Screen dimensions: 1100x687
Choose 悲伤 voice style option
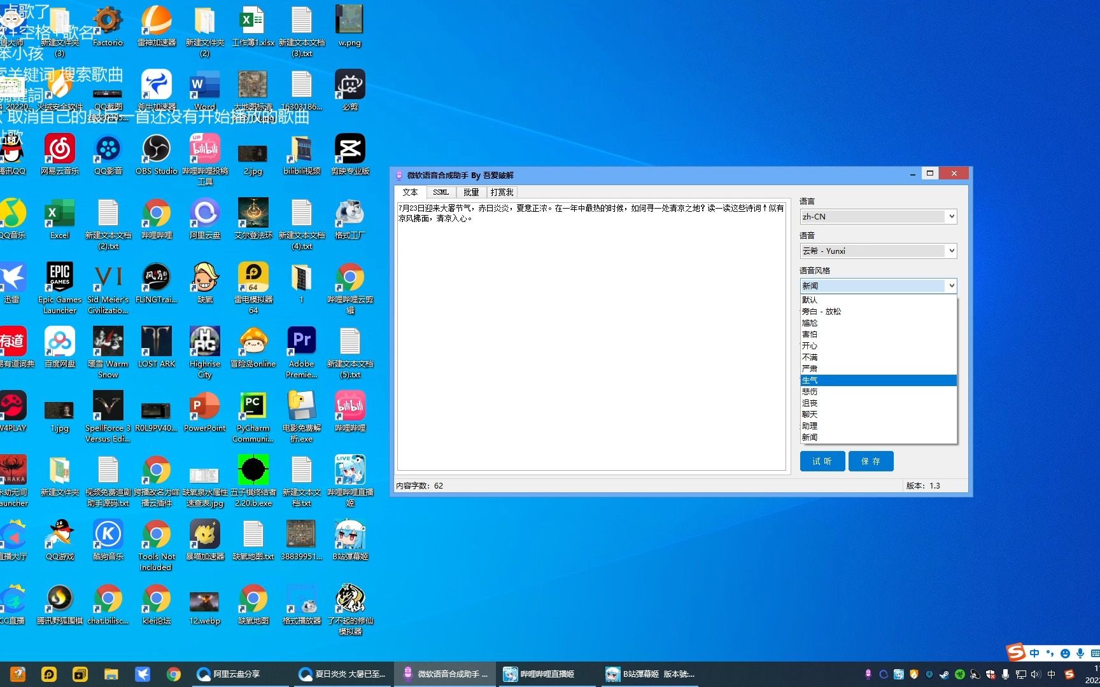pos(878,391)
